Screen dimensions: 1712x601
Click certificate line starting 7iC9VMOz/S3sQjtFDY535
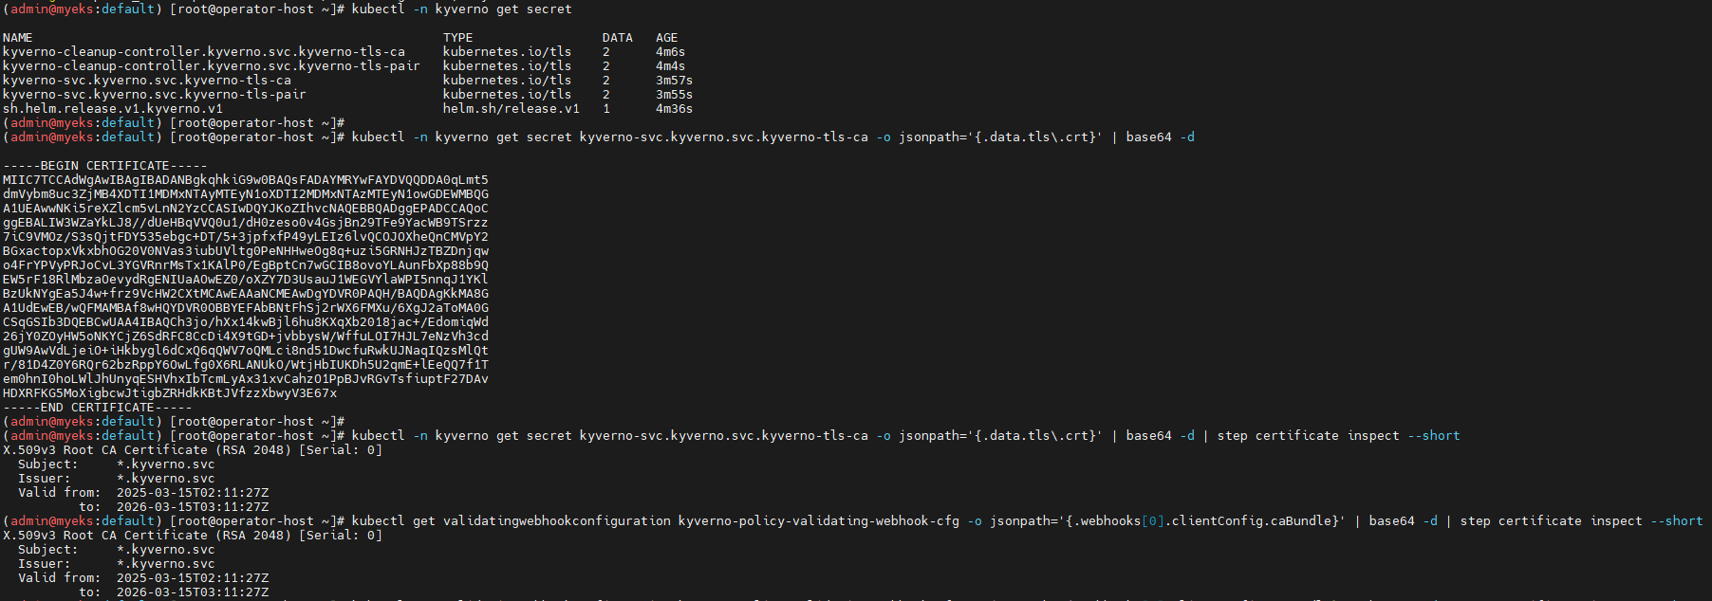pos(246,237)
